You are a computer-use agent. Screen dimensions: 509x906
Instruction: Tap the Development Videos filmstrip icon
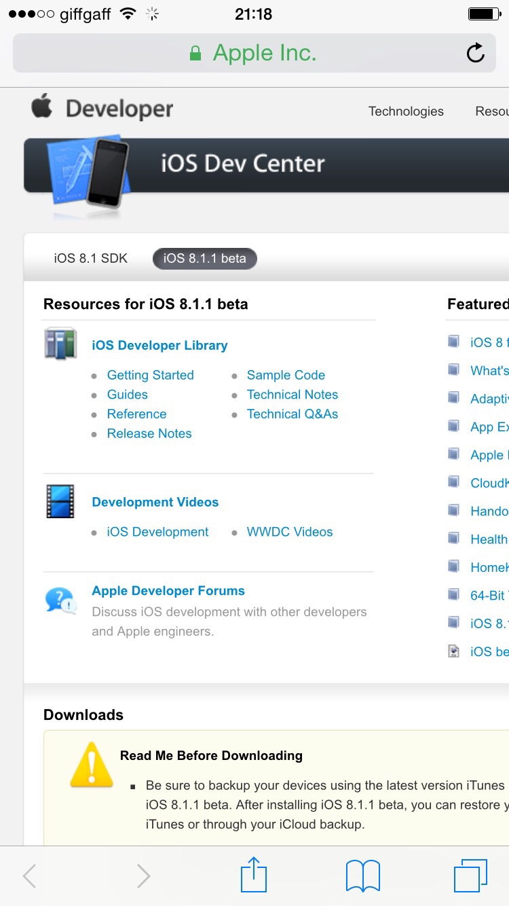60,502
